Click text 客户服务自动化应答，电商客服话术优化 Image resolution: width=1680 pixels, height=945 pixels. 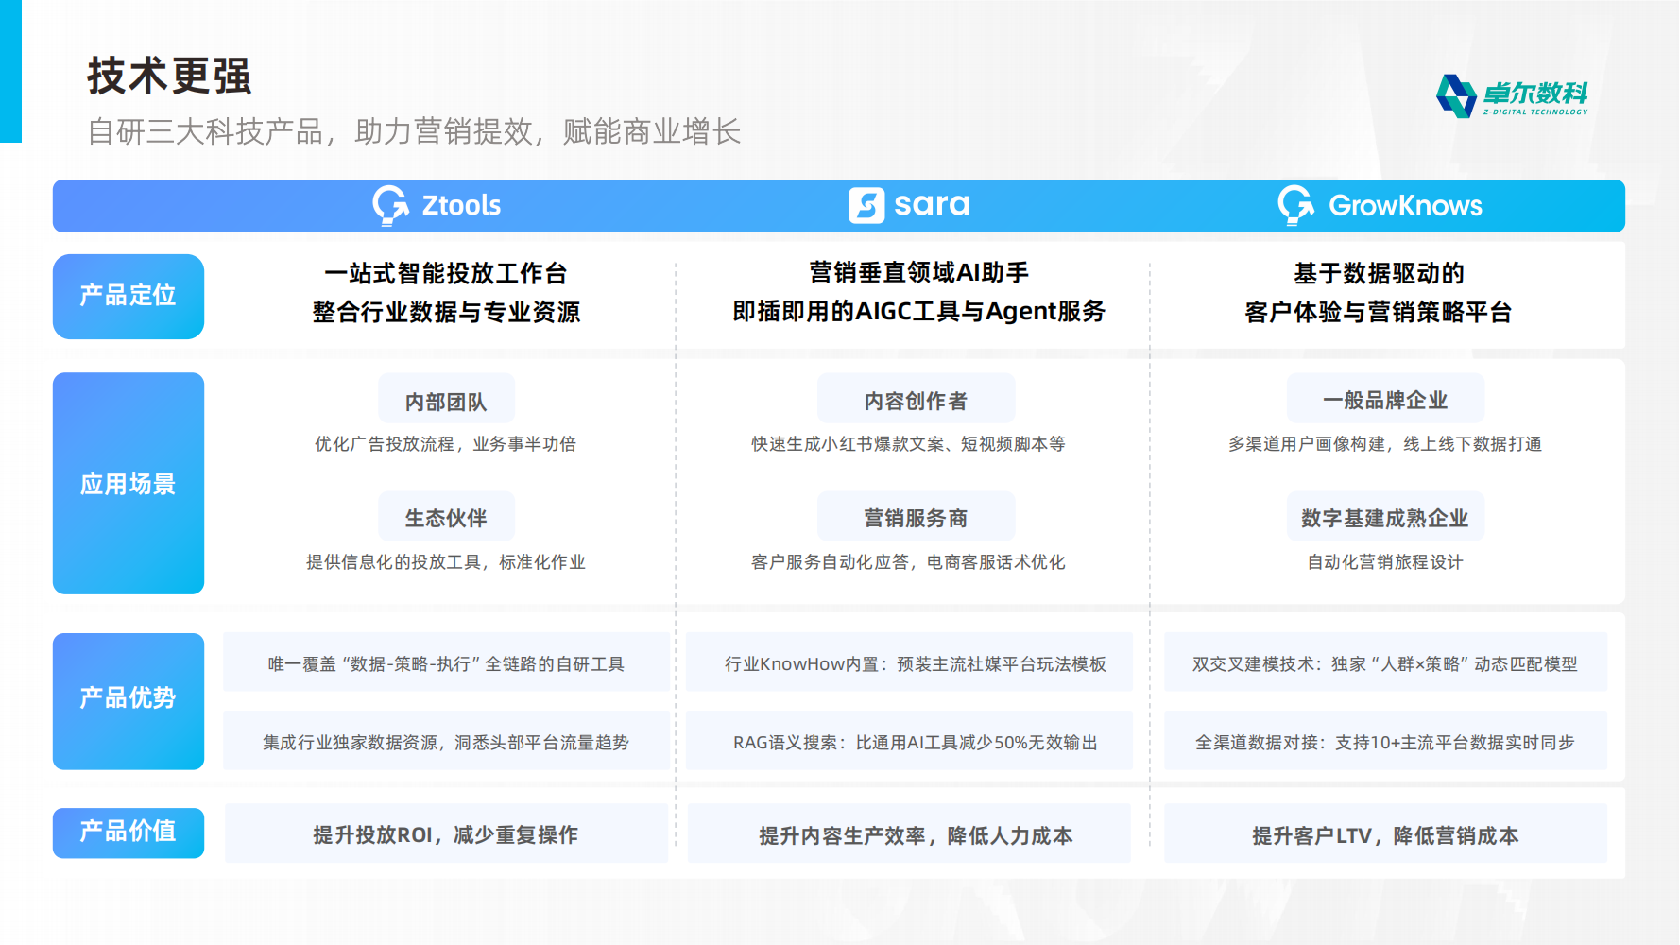(908, 562)
